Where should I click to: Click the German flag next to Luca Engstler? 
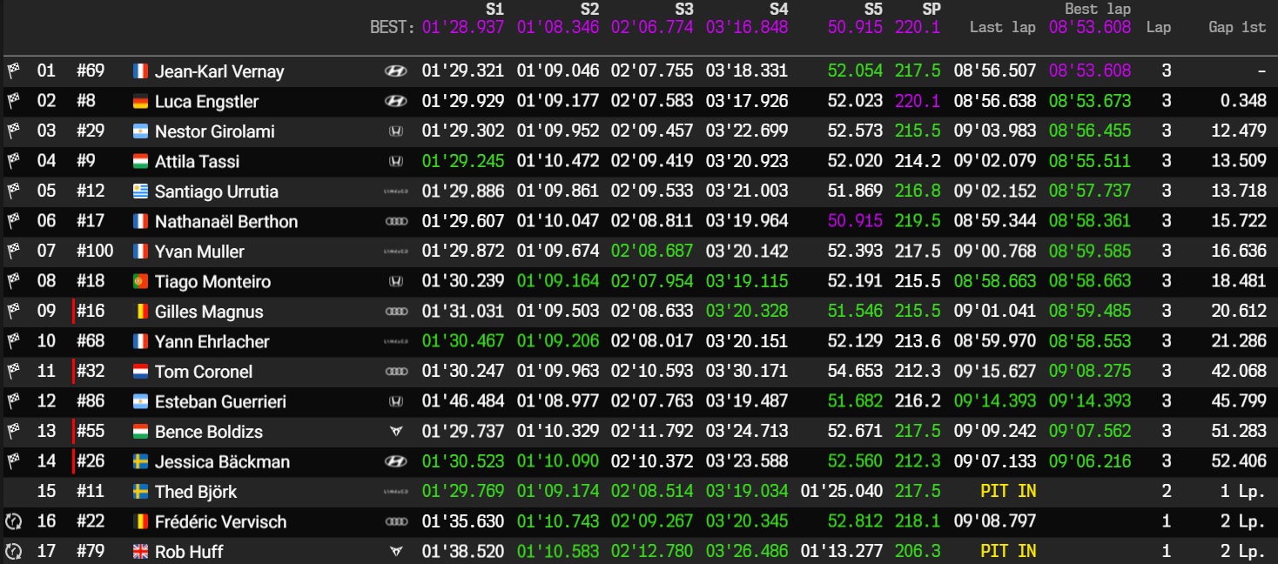point(141,102)
